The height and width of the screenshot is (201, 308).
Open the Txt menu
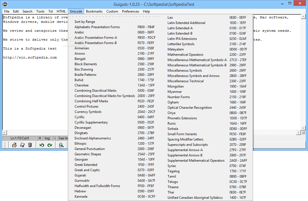click(51, 11)
